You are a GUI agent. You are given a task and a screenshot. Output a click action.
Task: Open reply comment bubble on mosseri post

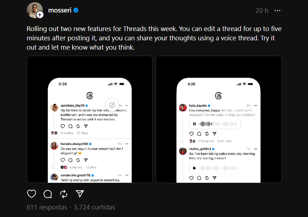(x=48, y=194)
